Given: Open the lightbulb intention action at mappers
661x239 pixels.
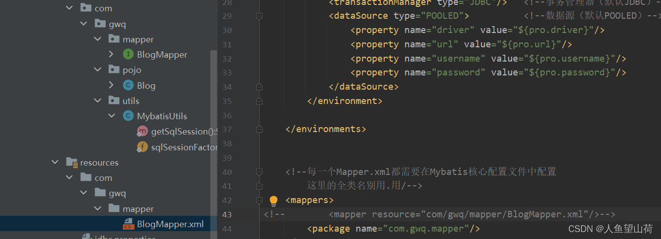Looking at the screenshot, I should pos(274,201).
